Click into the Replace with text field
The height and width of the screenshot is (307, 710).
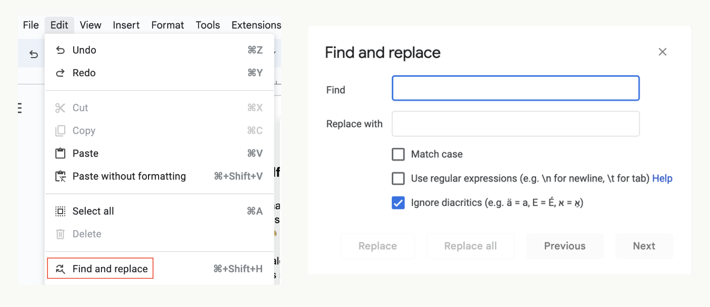516,124
